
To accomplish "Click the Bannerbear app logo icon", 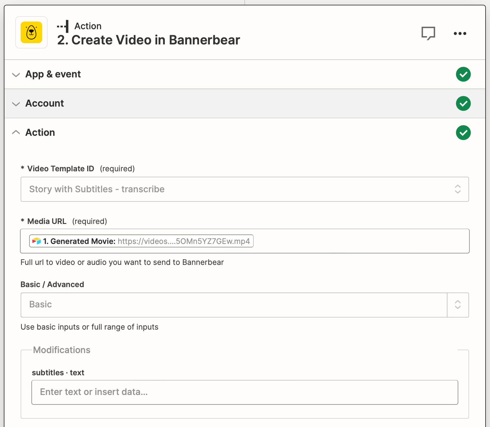I will pyautogui.click(x=31, y=32).
